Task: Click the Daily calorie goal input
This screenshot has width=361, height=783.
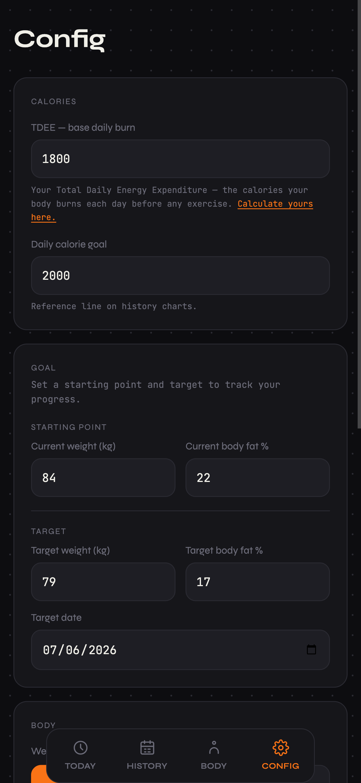Action: [180, 276]
